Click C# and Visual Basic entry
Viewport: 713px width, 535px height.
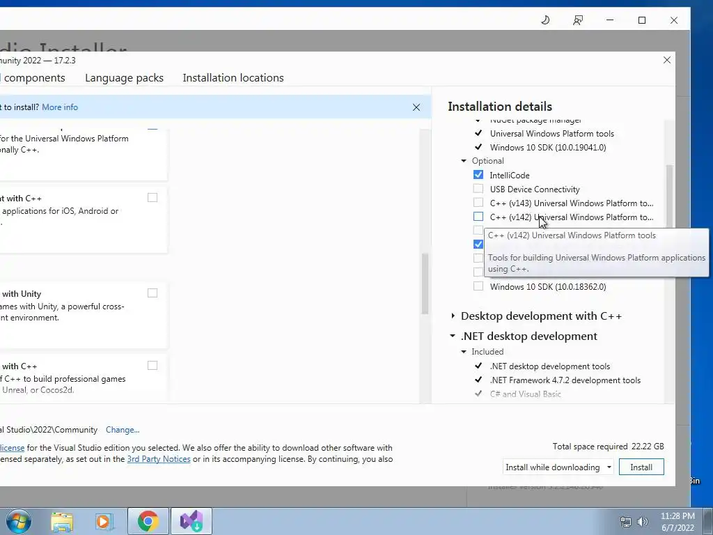pyautogui.click(x=526, y=394)
